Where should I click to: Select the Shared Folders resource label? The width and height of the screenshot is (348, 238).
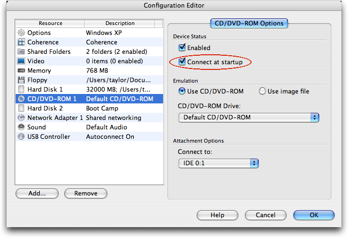coord(49,51)
